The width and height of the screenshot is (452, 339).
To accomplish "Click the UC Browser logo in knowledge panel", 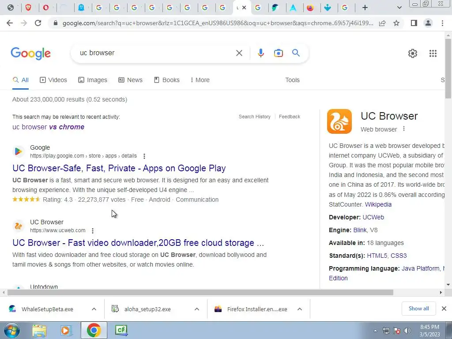I will 339,121.
